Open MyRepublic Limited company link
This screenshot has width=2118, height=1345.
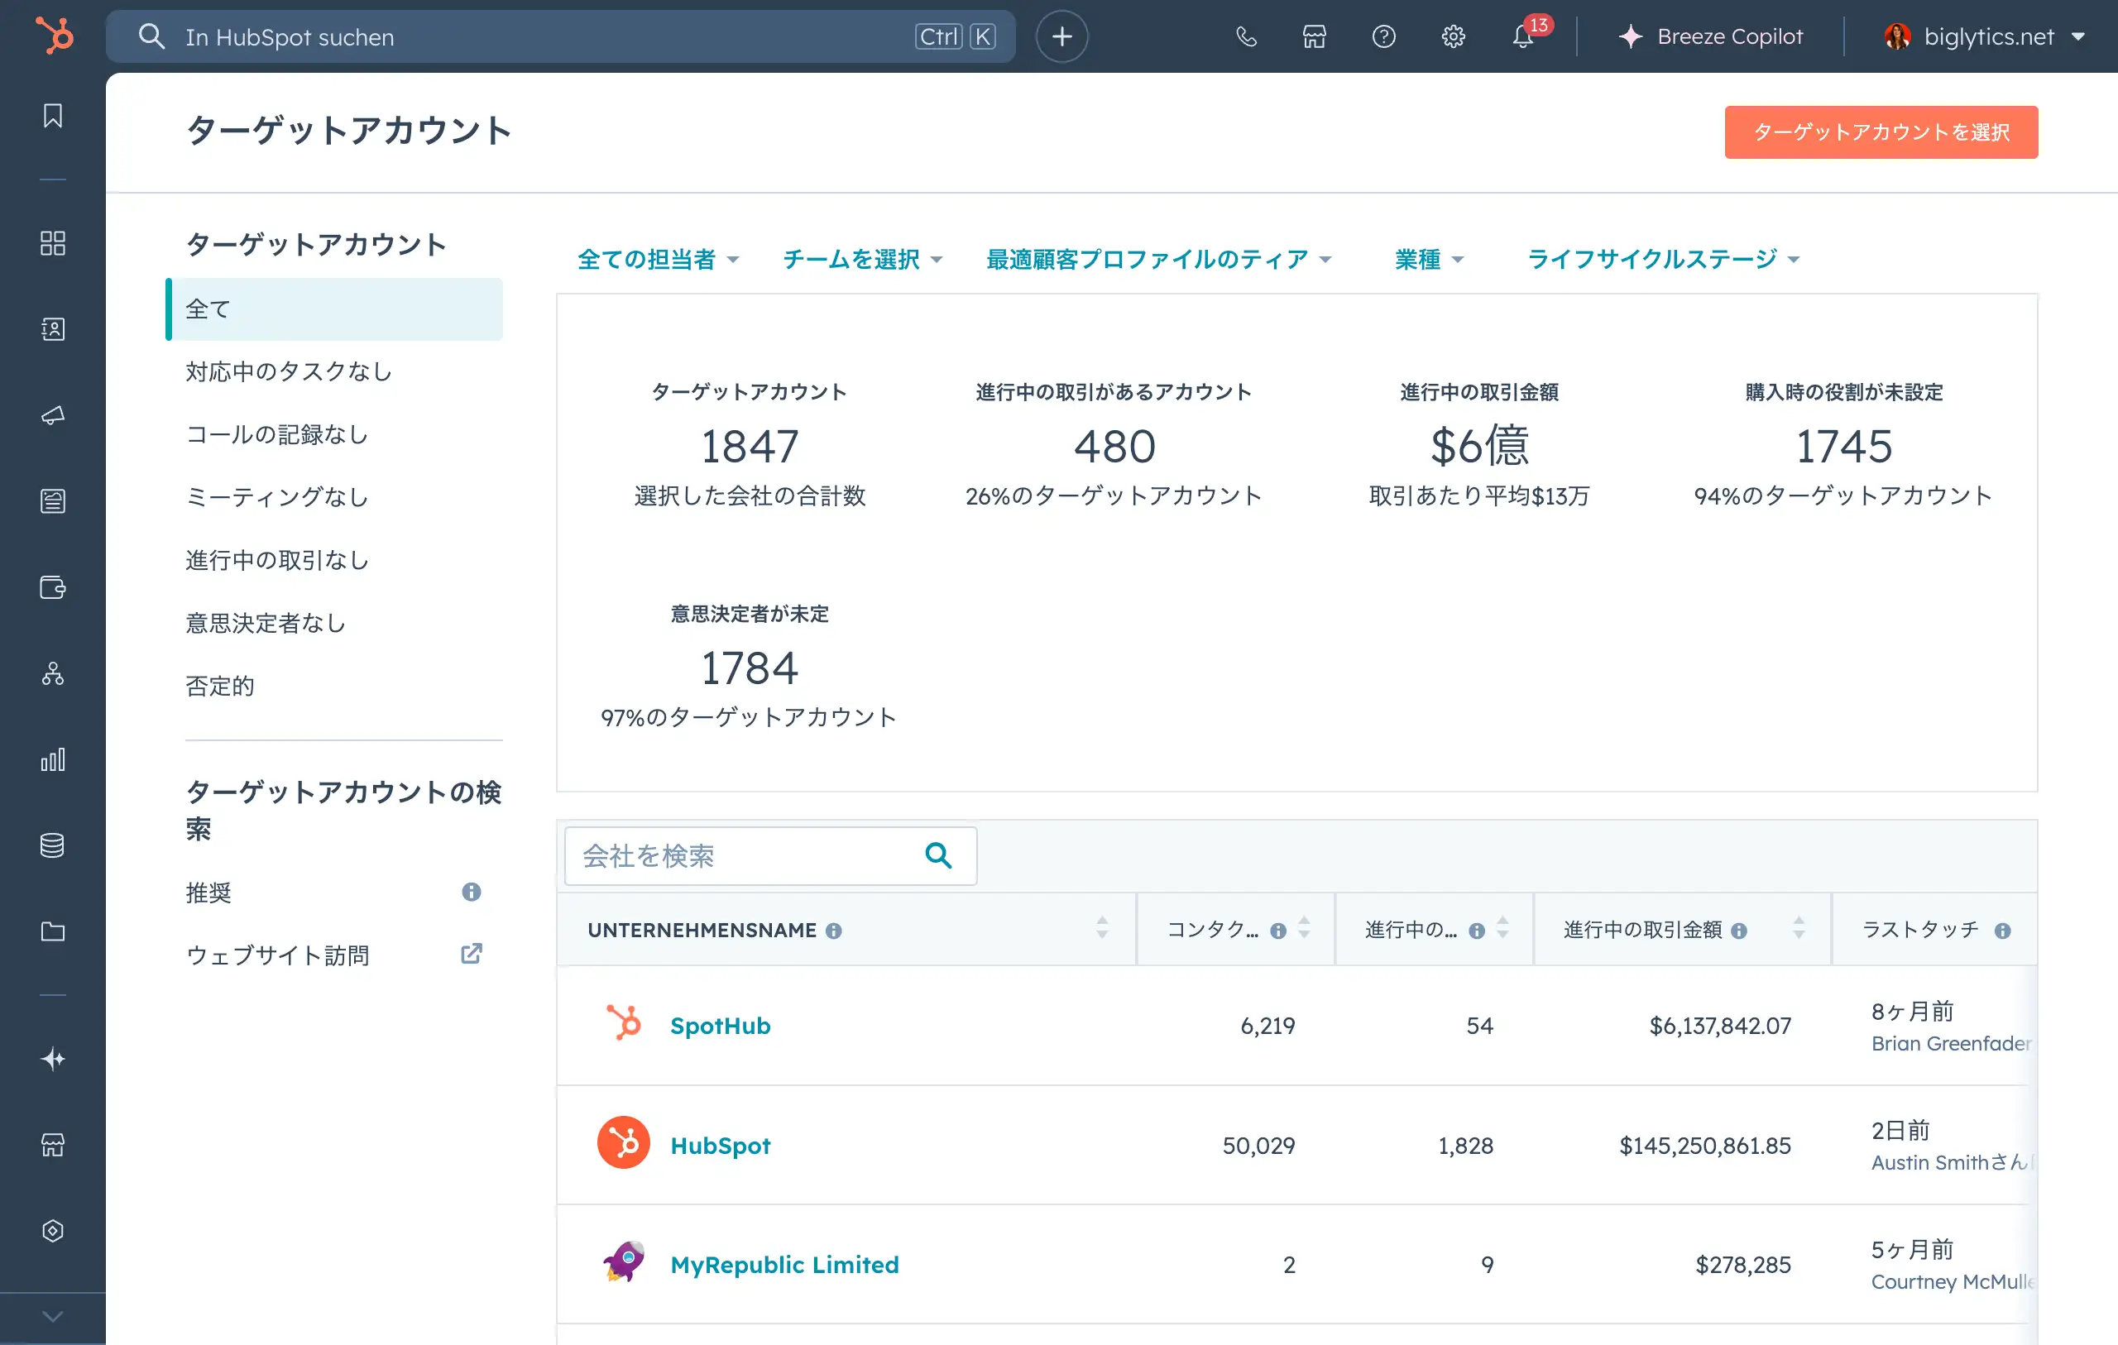(784, 1266)
